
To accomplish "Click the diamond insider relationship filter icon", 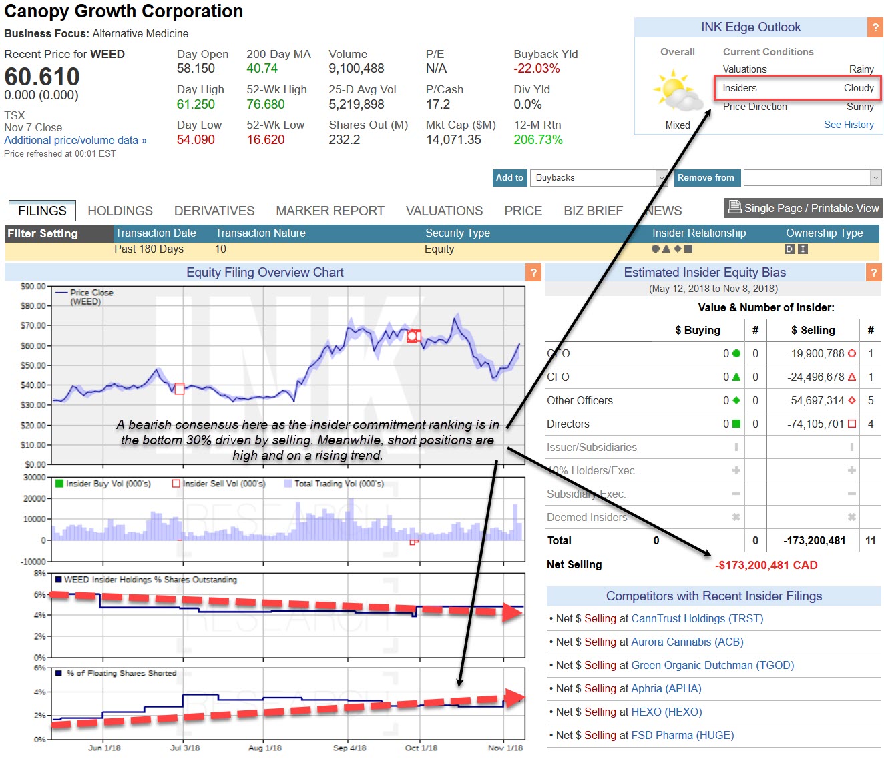I will click(x=678, y=249).
